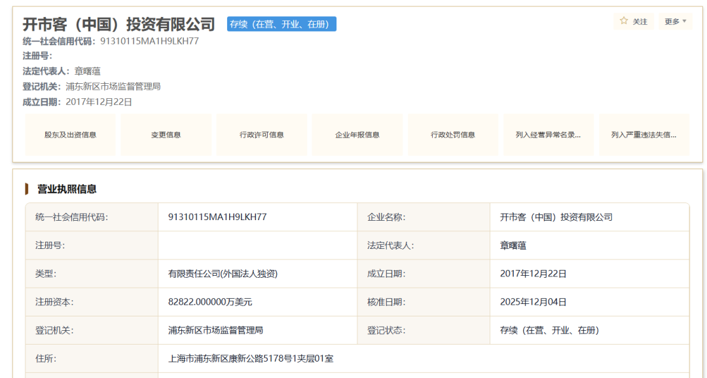
Task: Open 列入经营异常名录 tab
Action: pos(548,135)
